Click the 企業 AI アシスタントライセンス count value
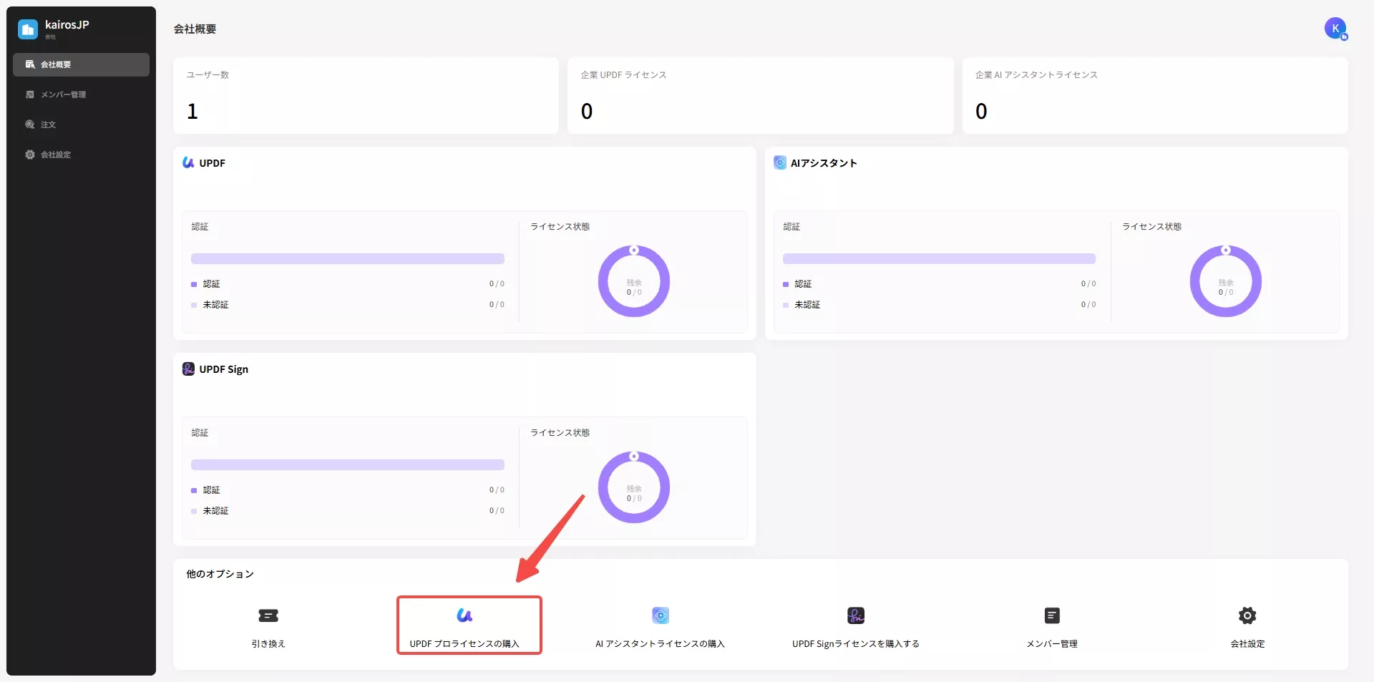This screenshot has height=682, width=1374. 981,111
